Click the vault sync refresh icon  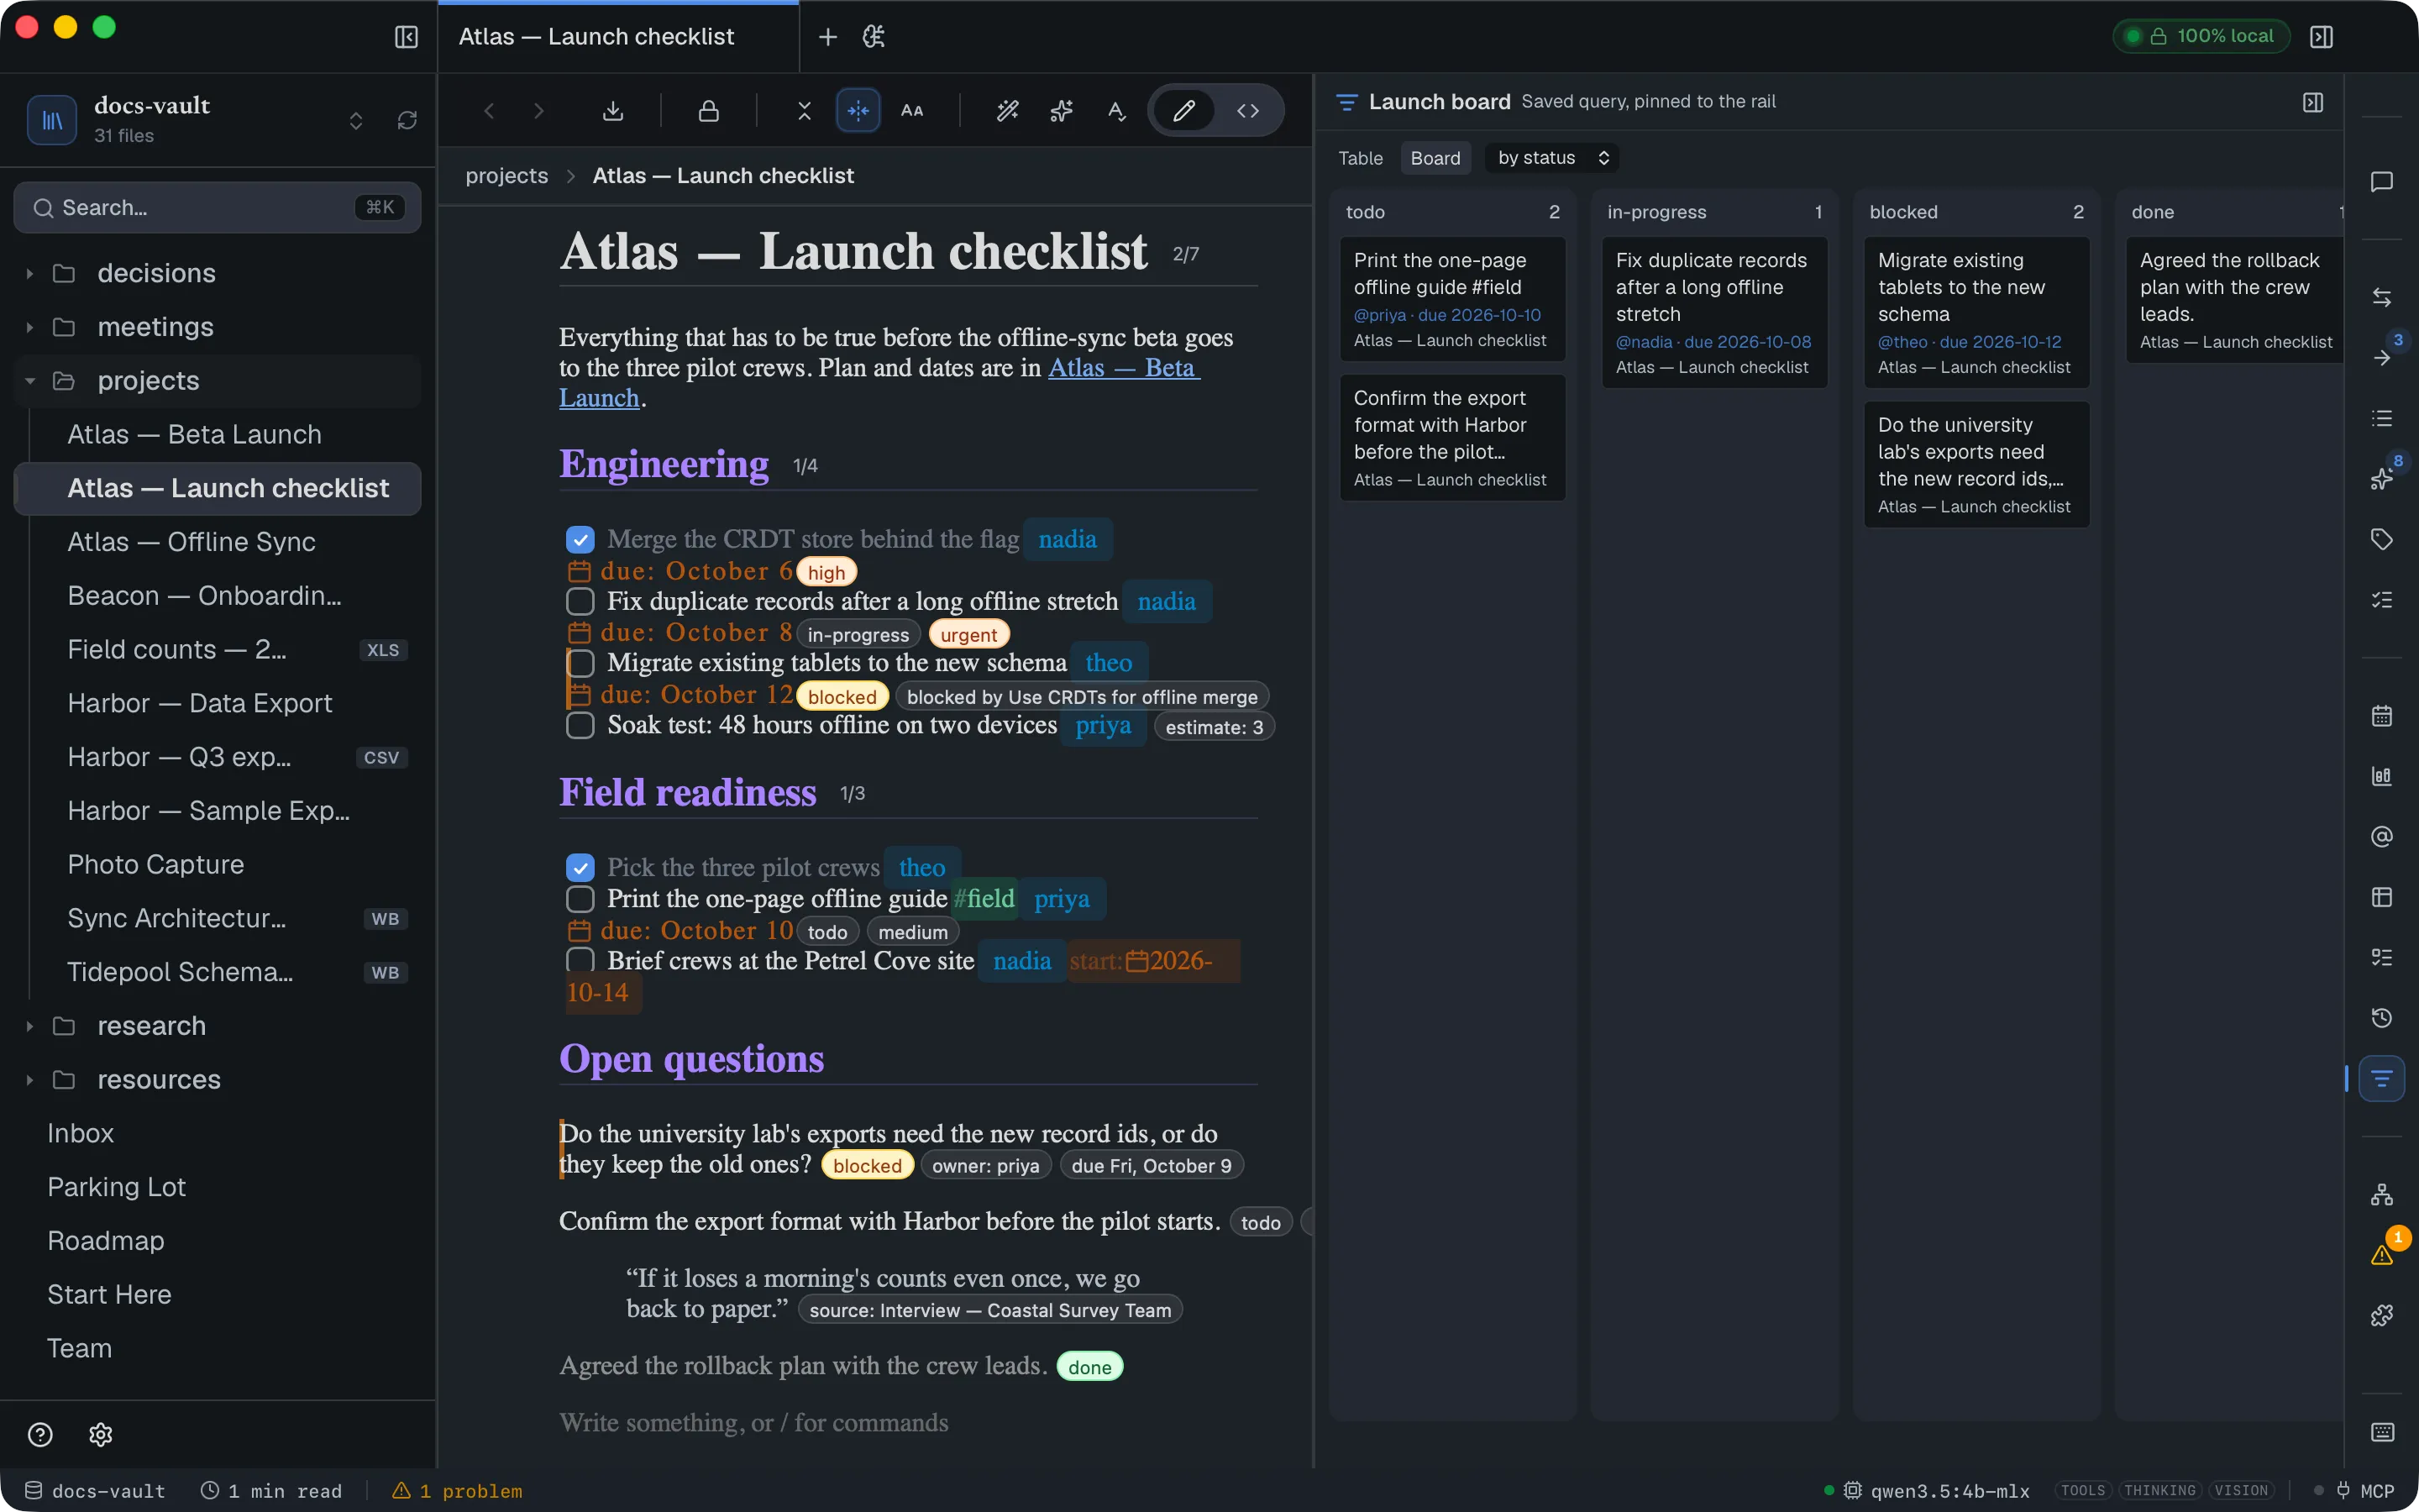click(407, 121)
